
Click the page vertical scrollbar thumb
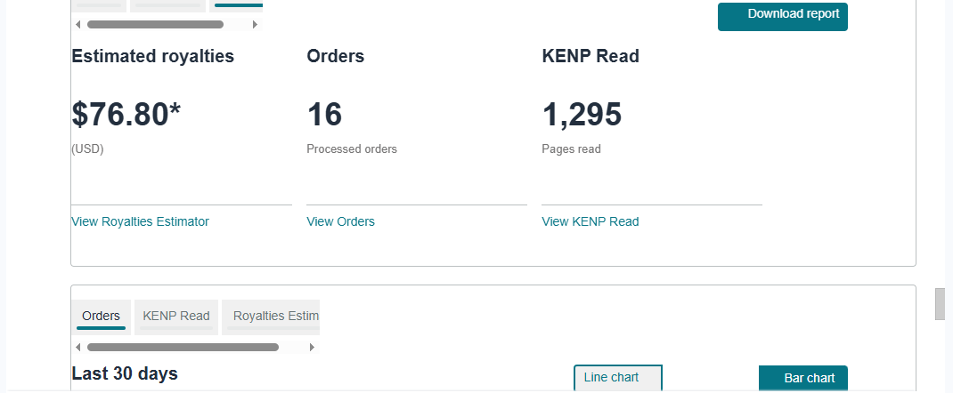(940, 304)
